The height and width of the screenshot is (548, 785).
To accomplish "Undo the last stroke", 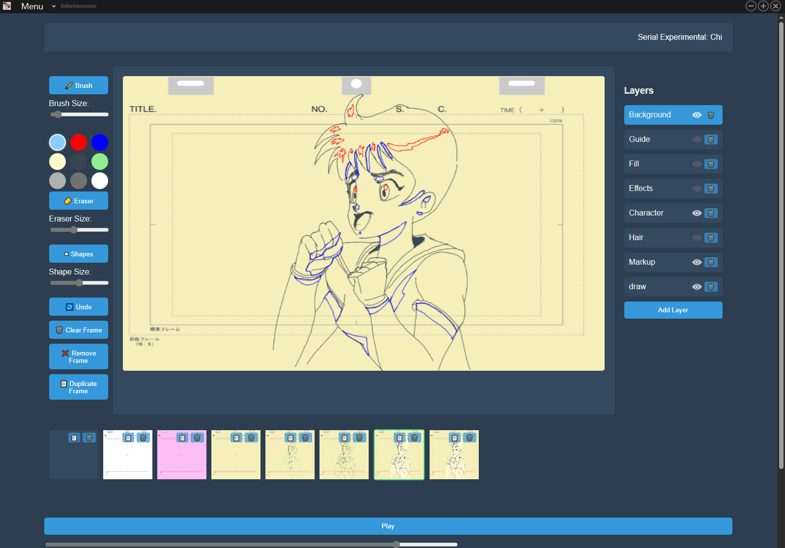I will [79, 307].
